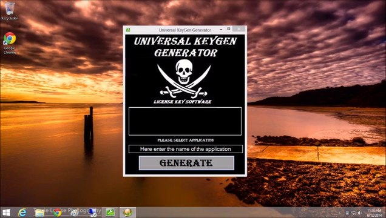Maximize the Universal KeyGen Generator window
This screenshot has width=386, height=218.
pos(228,29)
